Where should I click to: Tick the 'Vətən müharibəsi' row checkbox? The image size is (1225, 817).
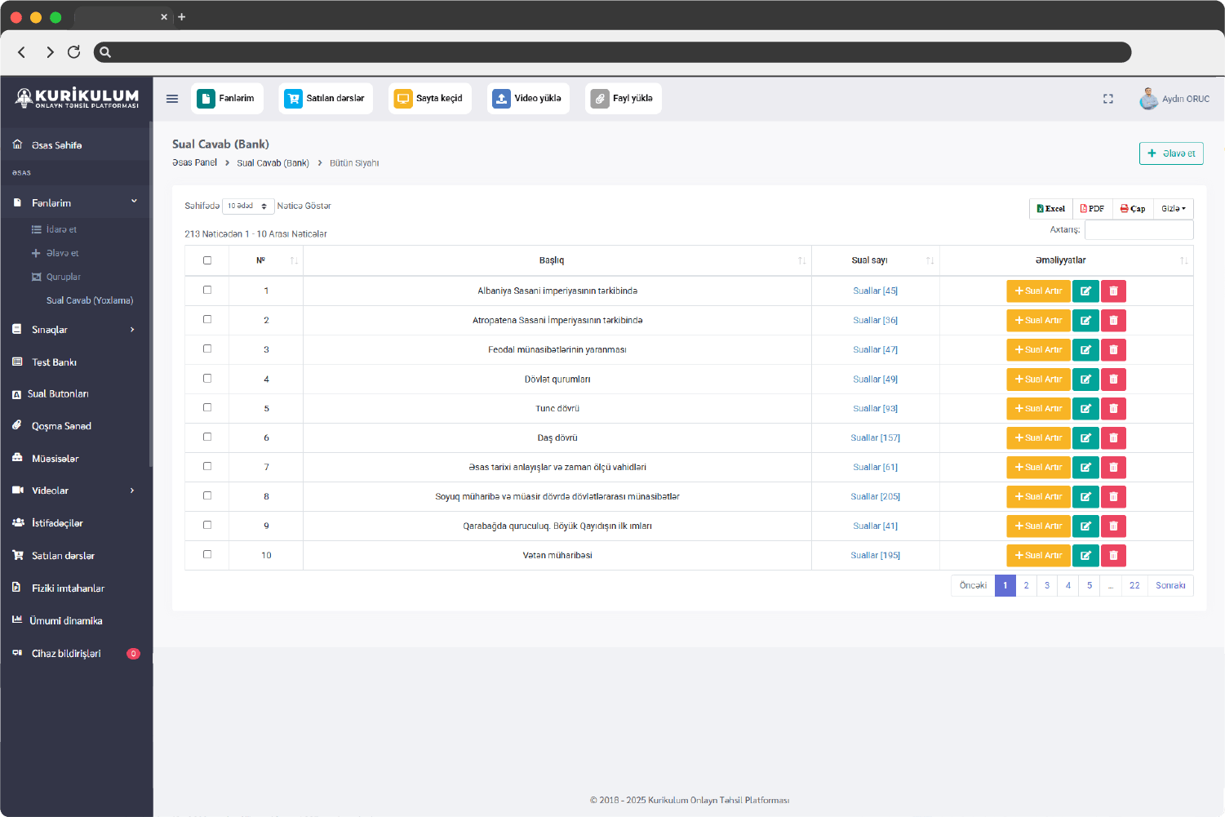pos(206,555)
